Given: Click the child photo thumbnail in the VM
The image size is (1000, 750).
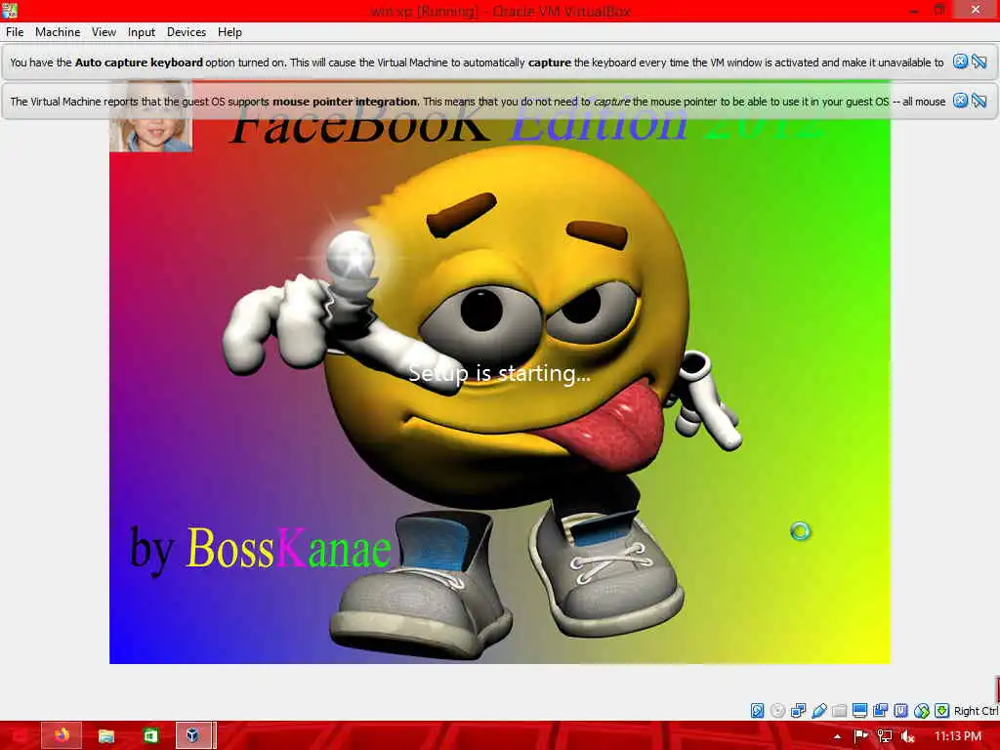Looking at the screenshot, I should click(151, 115).
